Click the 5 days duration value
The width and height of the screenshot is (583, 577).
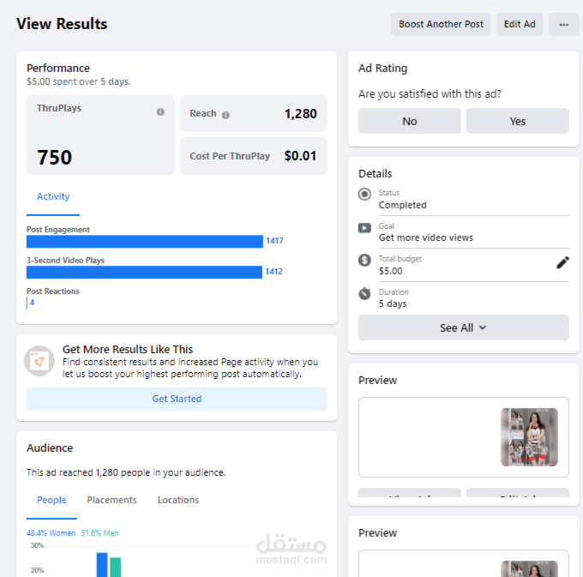pyautogui.click(x=393, y=304)
